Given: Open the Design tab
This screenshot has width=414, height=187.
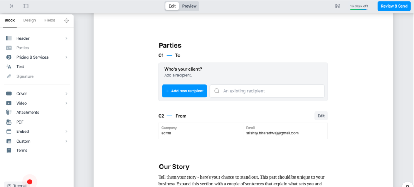Looking at the screenshot, I should [x=30, y=20].
